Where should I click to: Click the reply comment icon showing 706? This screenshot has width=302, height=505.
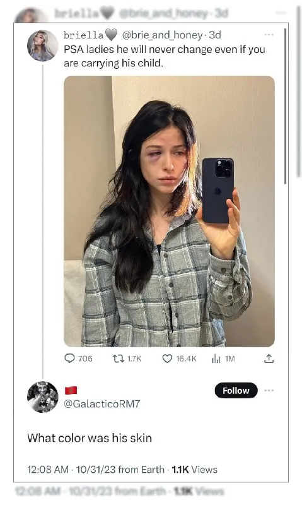point(70,359)
